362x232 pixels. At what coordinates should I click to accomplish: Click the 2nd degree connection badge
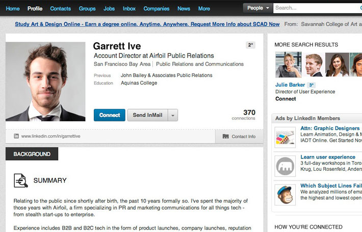coord(250,45)
